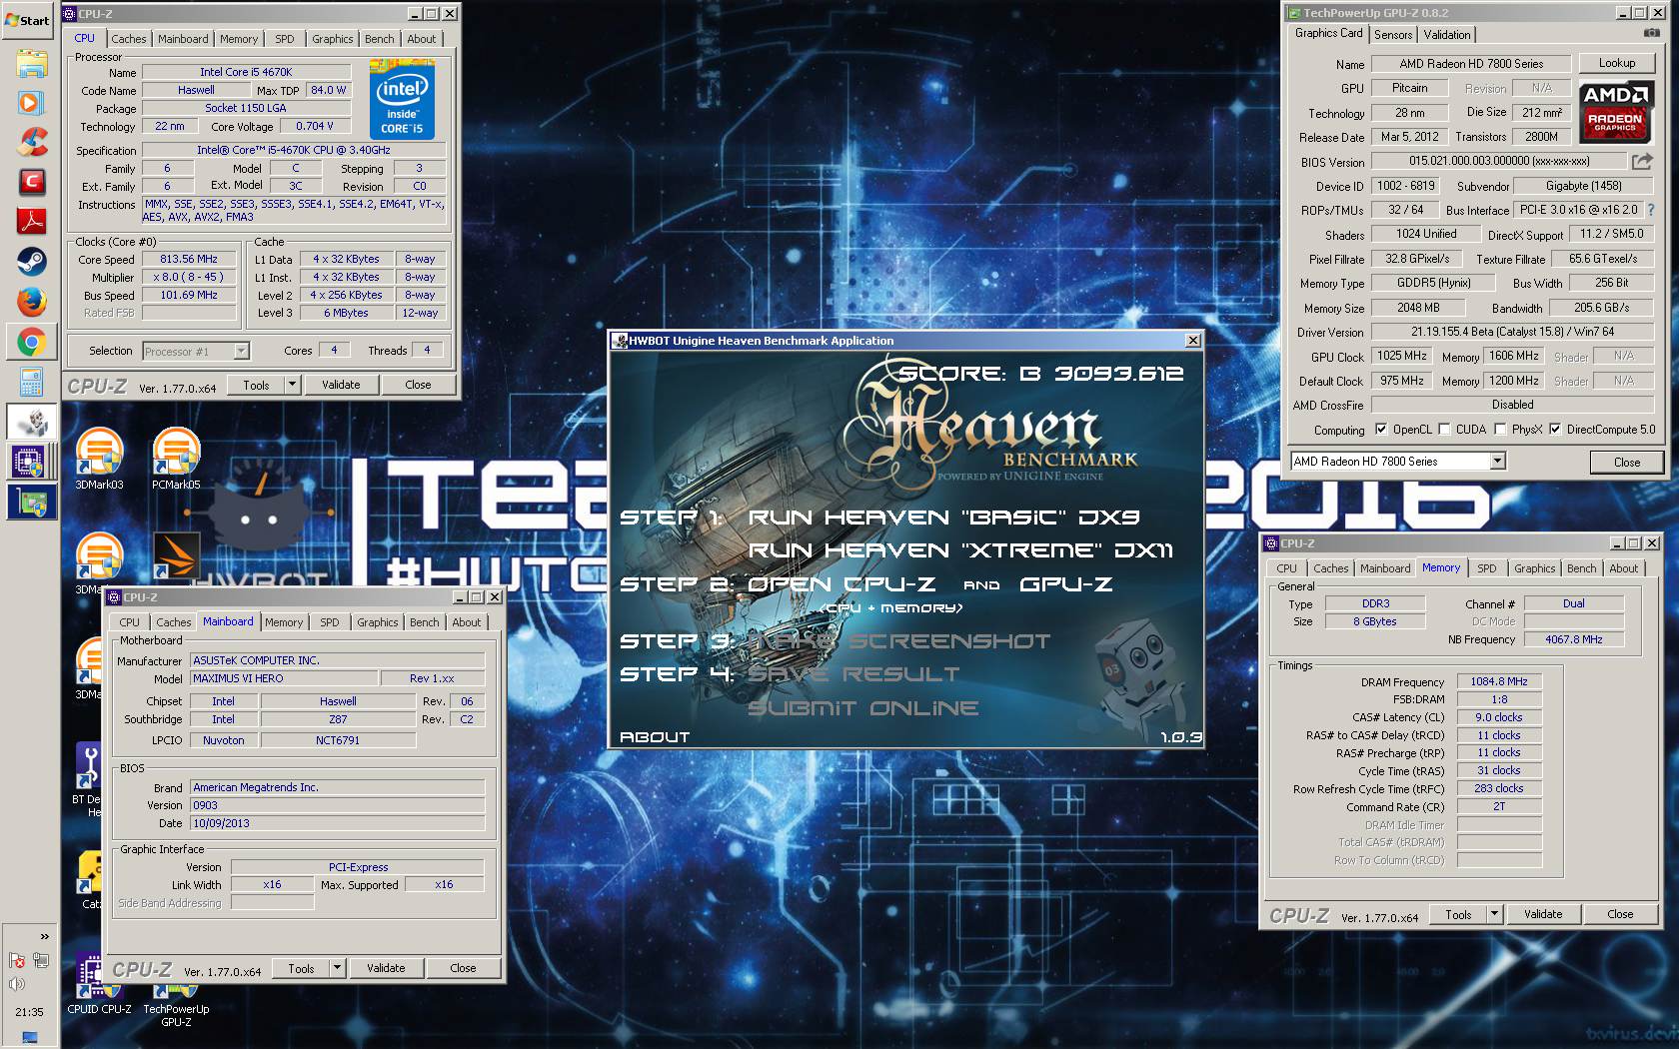The height and width of the screenshot is (1049, 1679).
Task: Open Windows Explorer from the taskbar
Action: [31, 63]
